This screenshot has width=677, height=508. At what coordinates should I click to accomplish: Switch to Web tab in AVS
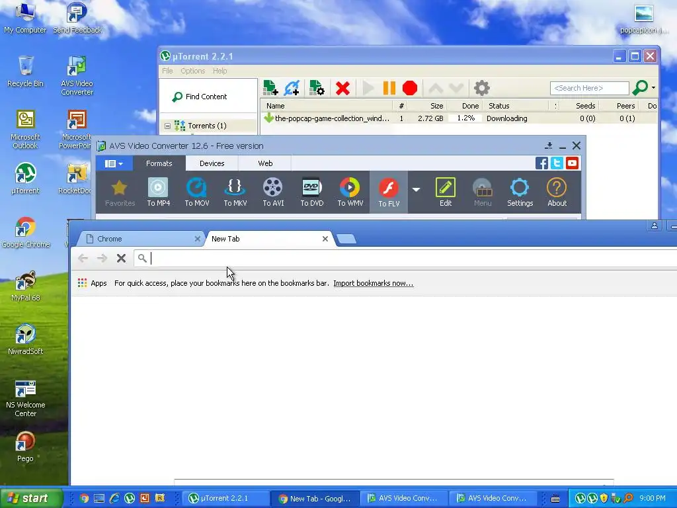pos(265,164)
